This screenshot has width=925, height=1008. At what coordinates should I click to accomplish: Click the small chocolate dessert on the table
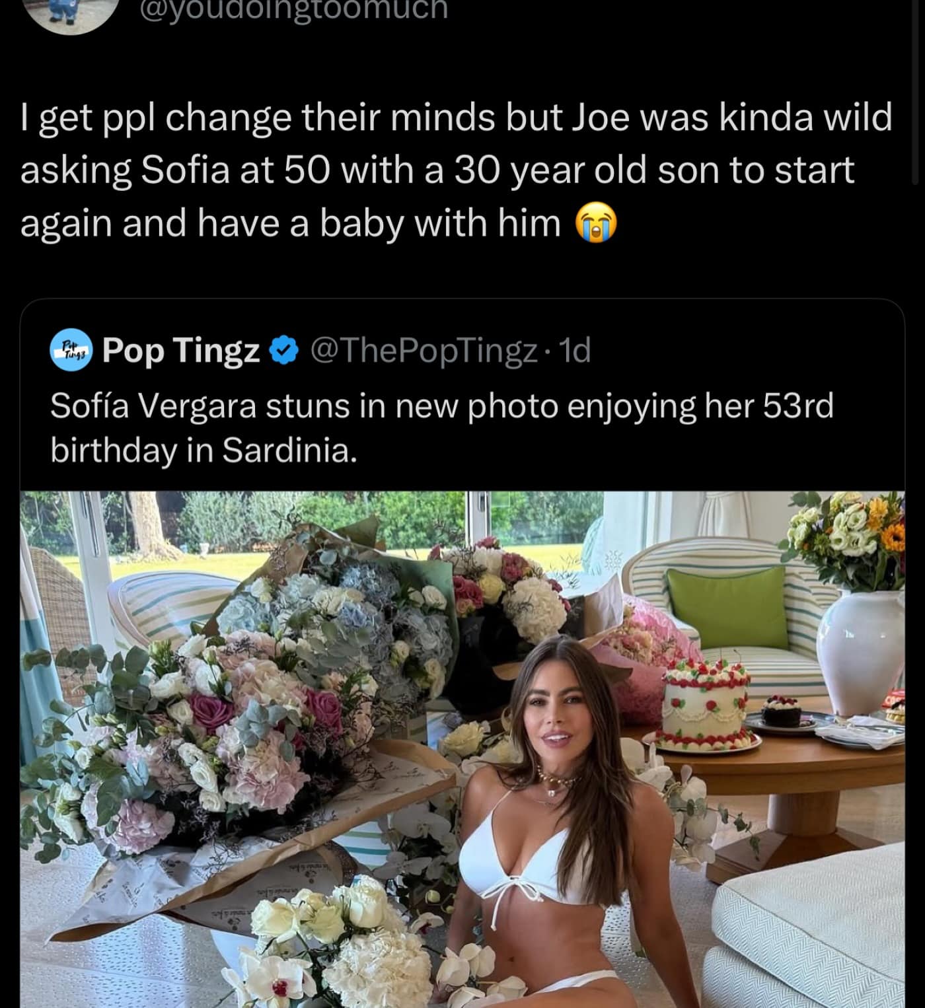point(781,713)
